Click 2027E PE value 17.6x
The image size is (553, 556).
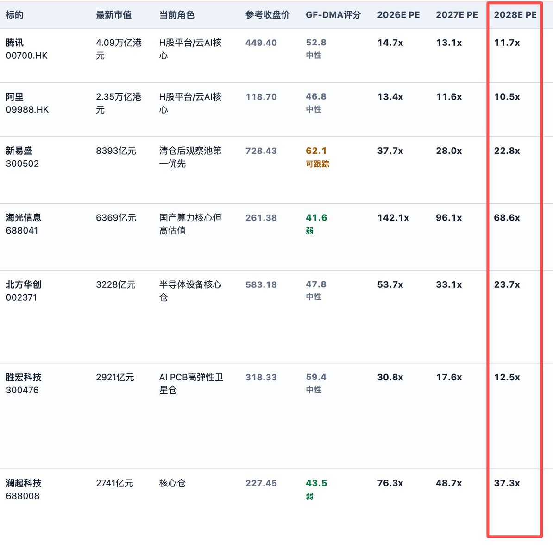(x=449, y=377)
